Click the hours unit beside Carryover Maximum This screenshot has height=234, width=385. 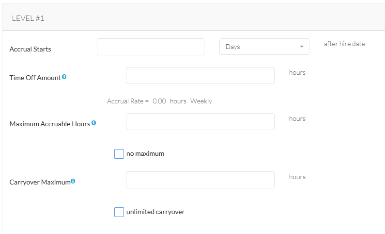297,177
